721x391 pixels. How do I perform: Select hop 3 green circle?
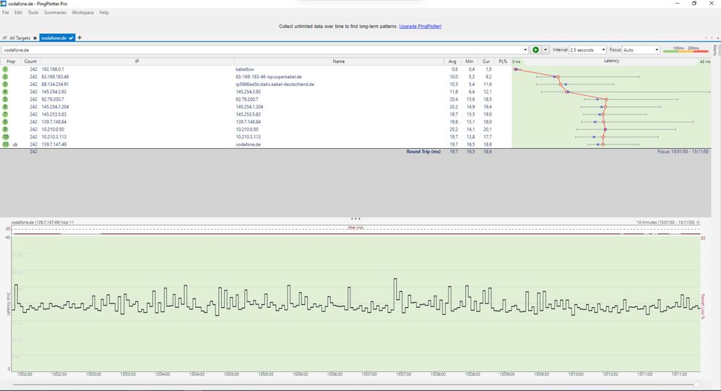coord(6,84)
